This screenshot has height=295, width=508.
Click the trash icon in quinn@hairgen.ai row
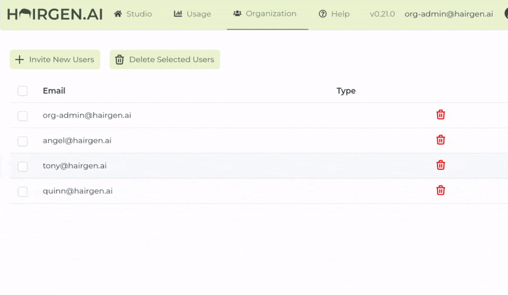(441, 190)
